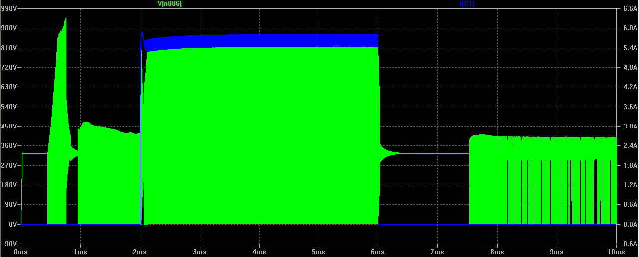The image size is (639, 257).
Task: Click the 9ms time axis label
Action: (x=556, y=253)
